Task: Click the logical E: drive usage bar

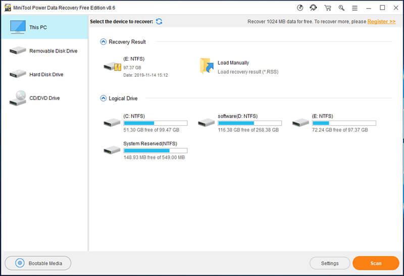Action: [344, 123]
